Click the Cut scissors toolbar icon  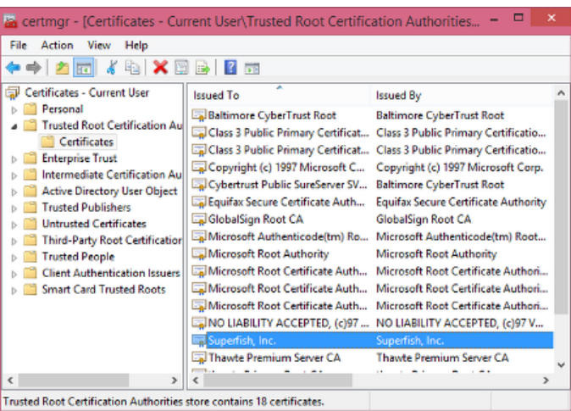(111, 68)
